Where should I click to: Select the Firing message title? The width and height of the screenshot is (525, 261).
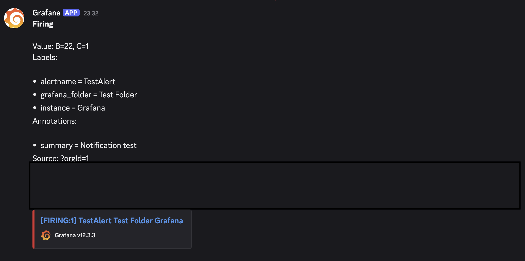click(43, 24)
